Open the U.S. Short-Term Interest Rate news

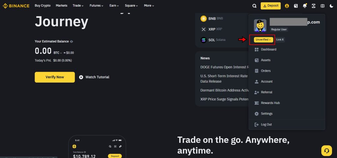pyautogui.click(x=224, y=79)
